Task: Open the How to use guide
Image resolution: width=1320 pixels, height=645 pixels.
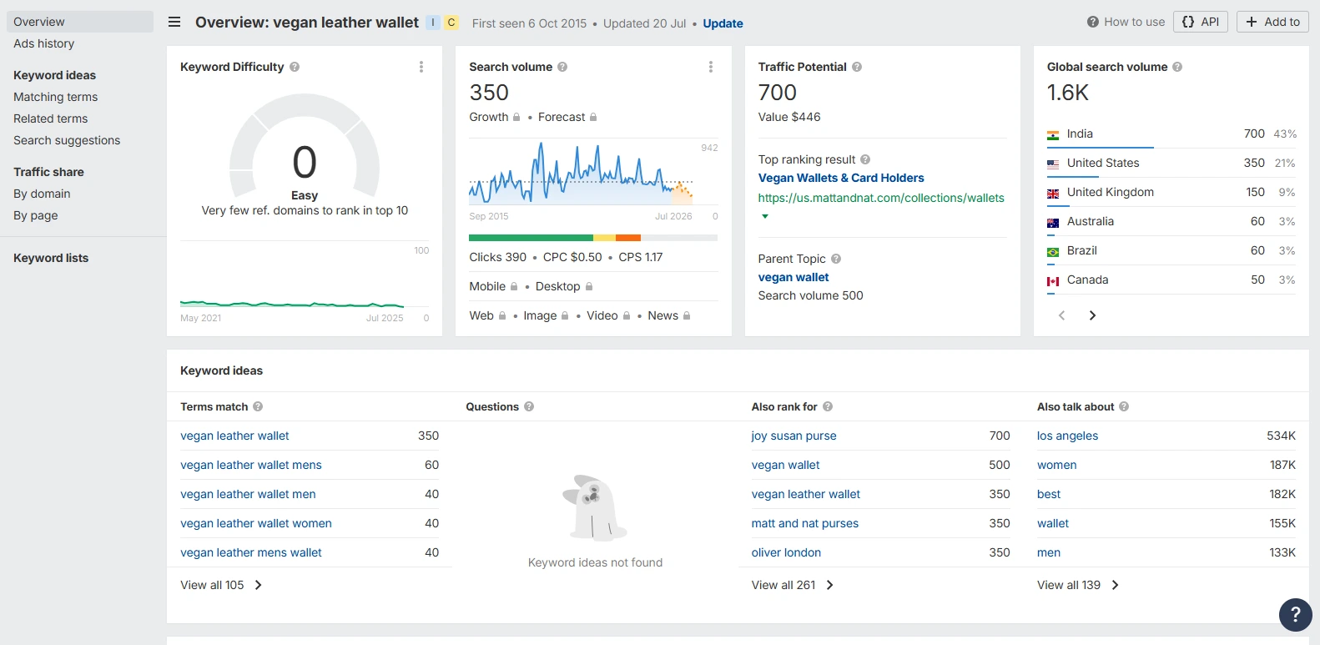Action: [x=1126, y=22]
